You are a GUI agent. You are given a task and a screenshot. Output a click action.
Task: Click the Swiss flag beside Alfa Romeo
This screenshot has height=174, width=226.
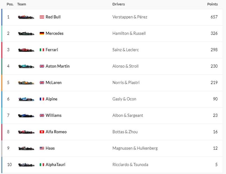42,132
